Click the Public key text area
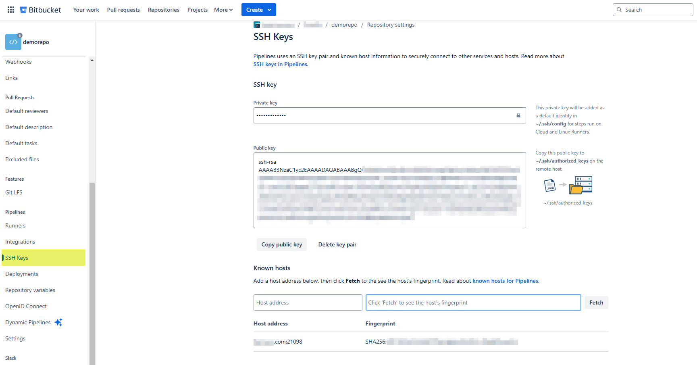The height and width of the screenshot is (365, 697). [389, 190]
